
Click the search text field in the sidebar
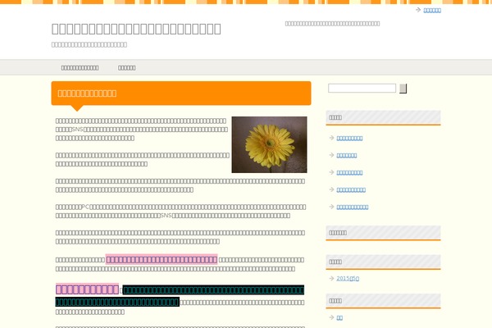point(362,89)
